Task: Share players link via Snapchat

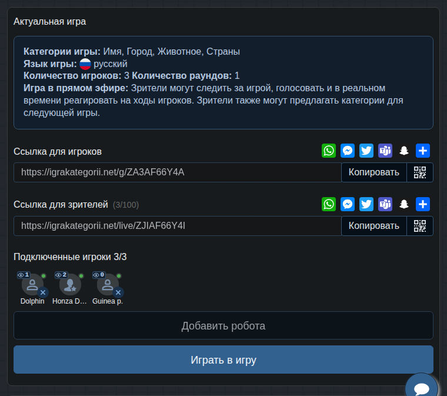Action: tap(404, 151)
